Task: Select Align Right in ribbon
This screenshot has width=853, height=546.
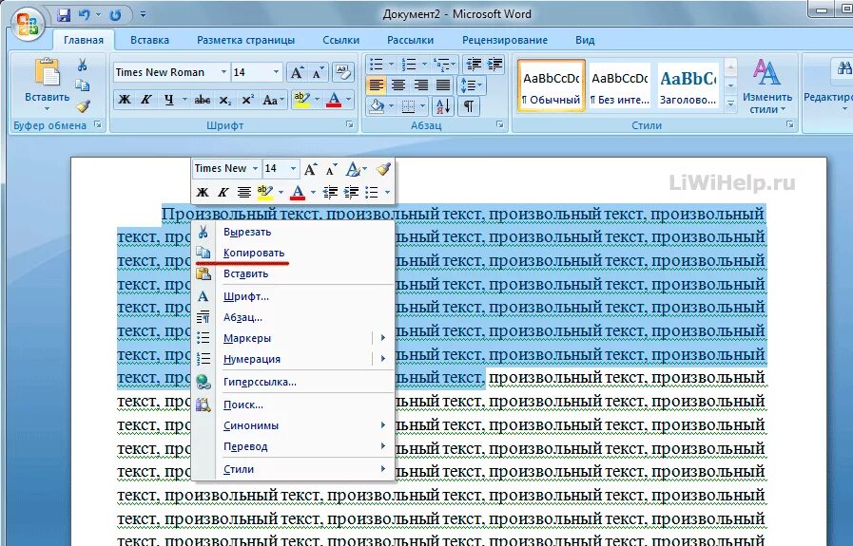Action: coord(420,85)
